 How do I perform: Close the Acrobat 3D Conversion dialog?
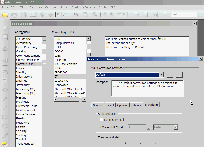201,59
